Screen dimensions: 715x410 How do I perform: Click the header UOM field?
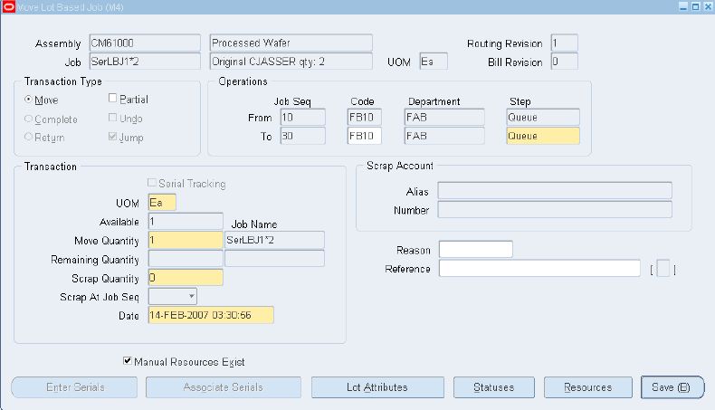(x=434, y=62)
